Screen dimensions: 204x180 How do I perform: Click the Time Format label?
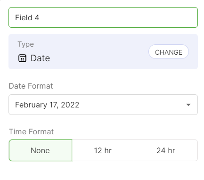coord(31,131)
